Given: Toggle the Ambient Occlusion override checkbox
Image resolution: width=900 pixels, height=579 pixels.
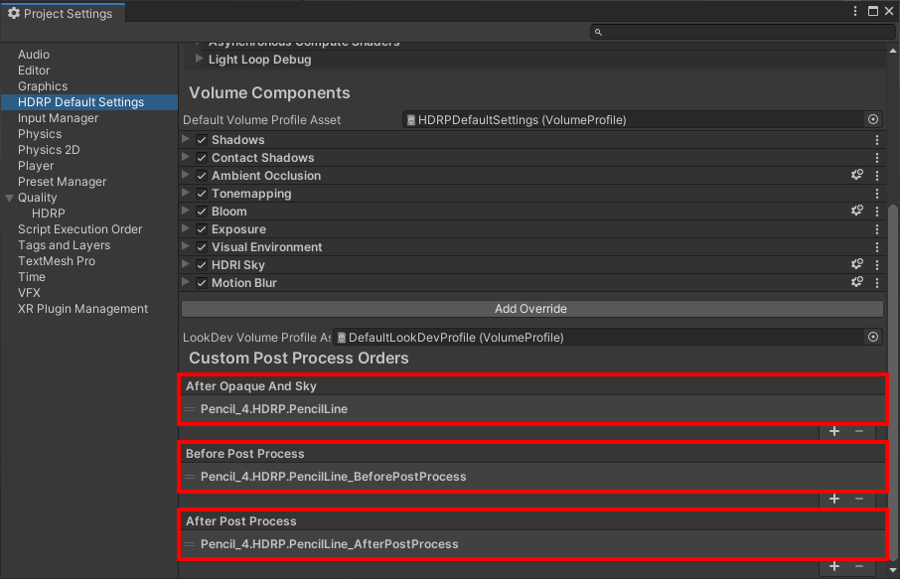Looking at the screenshot, I should pos(202,176).
